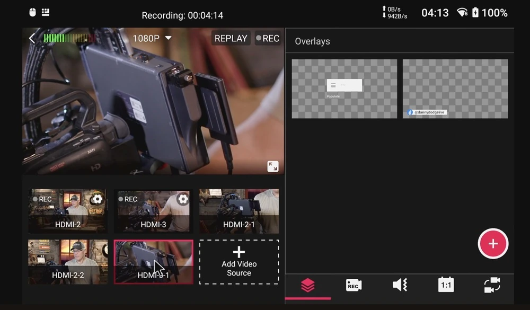Screen dimensions: 530x310
Task: Switch to HDMI-2-1 video source
Action: (238, 211)
